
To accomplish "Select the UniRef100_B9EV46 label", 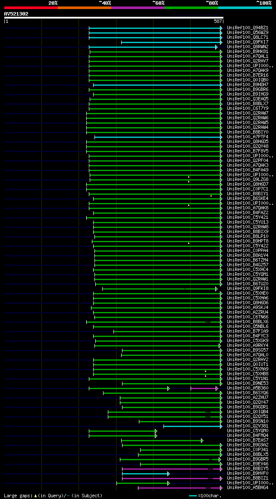I will (248, 464).
